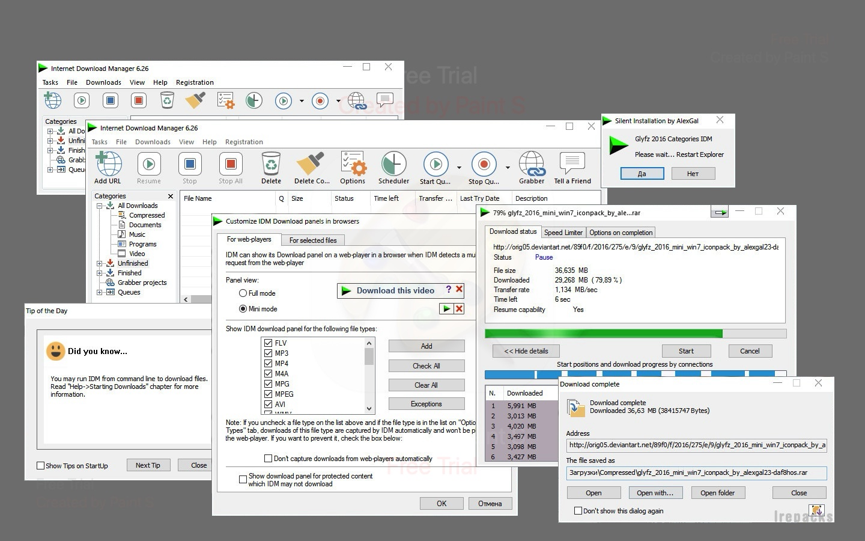The width and height of the screenshot is (865, 541).
Task: Click green play icon on mini mode panel
Action: click(x=446, y=308)
